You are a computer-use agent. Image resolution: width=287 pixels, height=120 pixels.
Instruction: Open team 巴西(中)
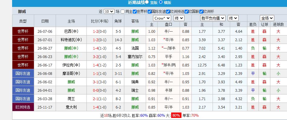tap(71, 31)
